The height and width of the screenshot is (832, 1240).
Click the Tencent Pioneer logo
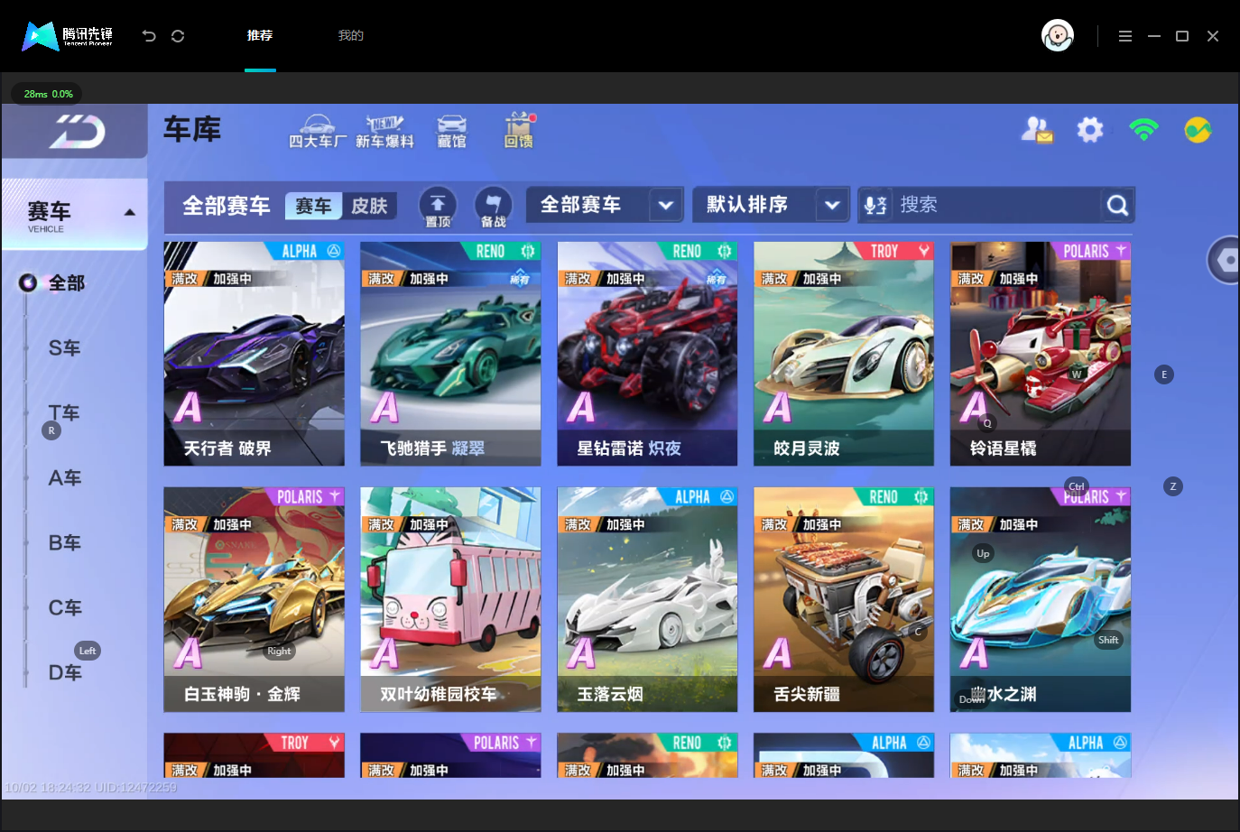tap(68, 36)
